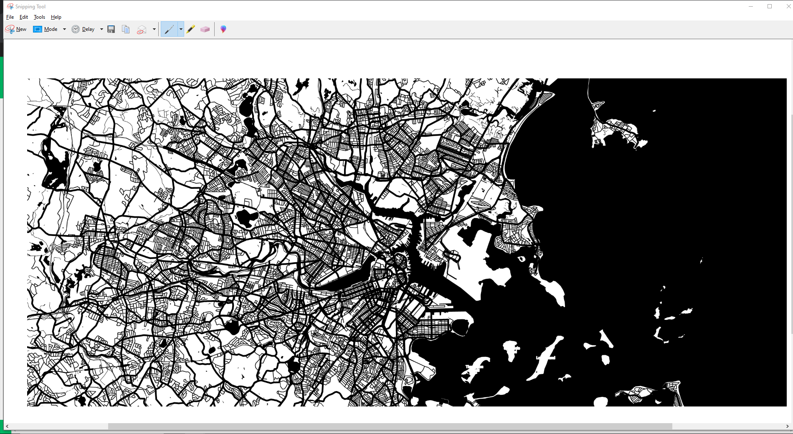Send snip via email

pyautogui.click(x=141, y=29)
